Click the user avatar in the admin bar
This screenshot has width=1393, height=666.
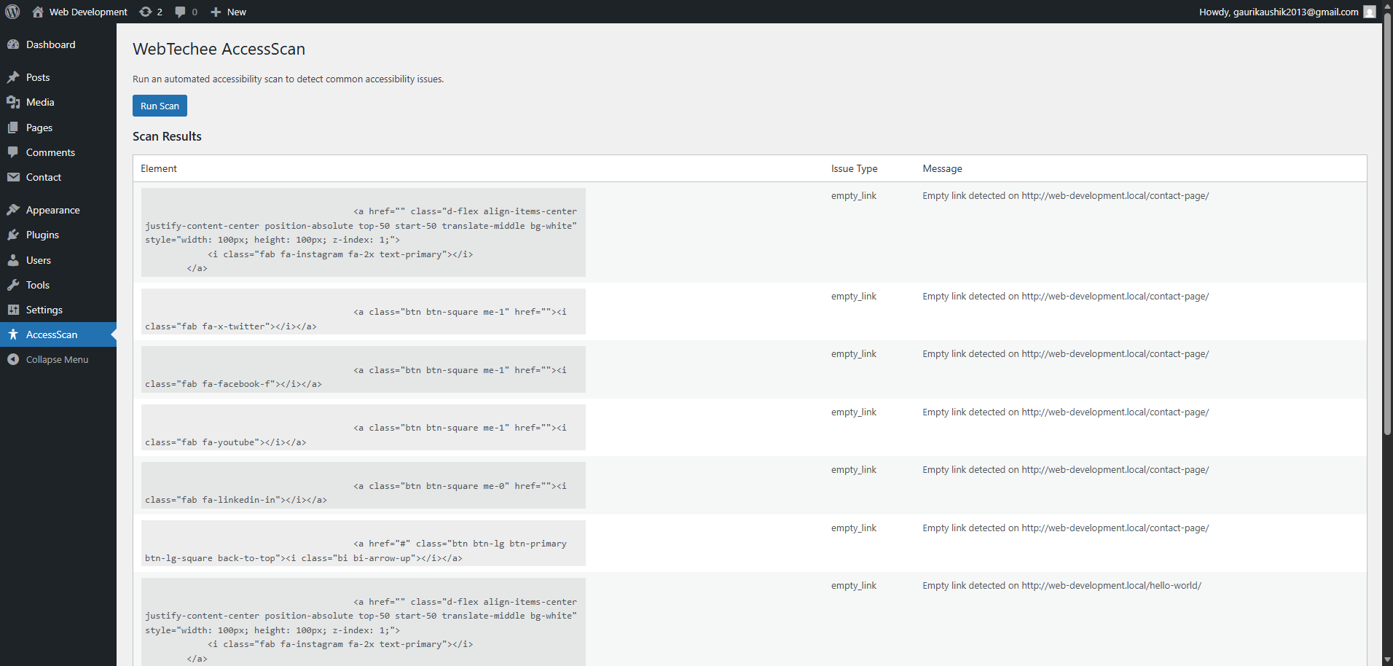pyautogui.click(x=1370, y=12)
